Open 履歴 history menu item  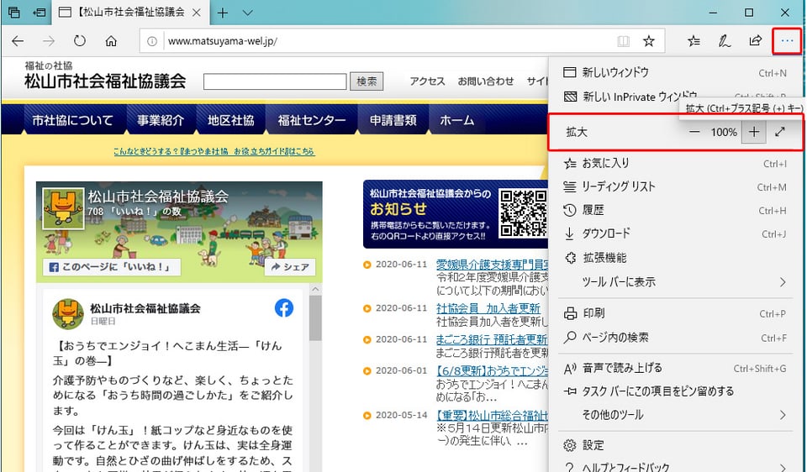click(675, 210)
